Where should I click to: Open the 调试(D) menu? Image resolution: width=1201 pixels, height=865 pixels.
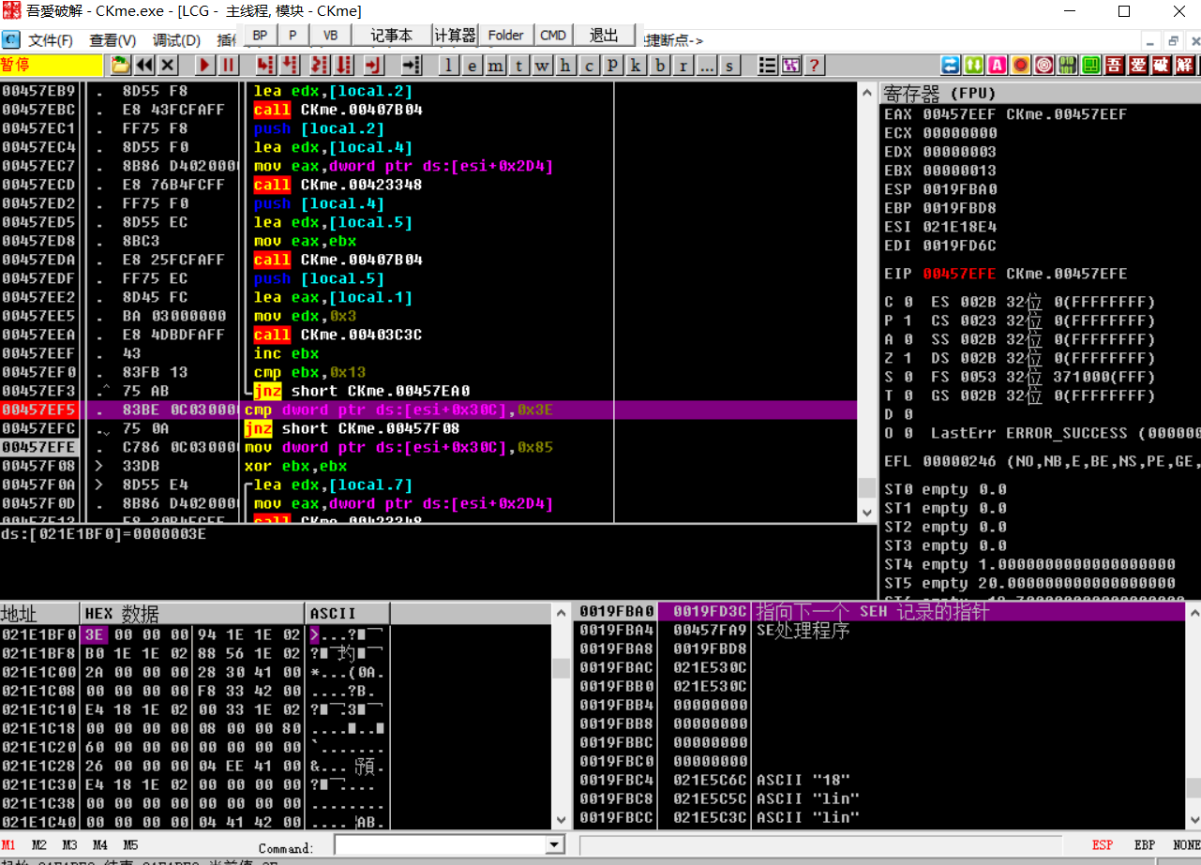176,40
